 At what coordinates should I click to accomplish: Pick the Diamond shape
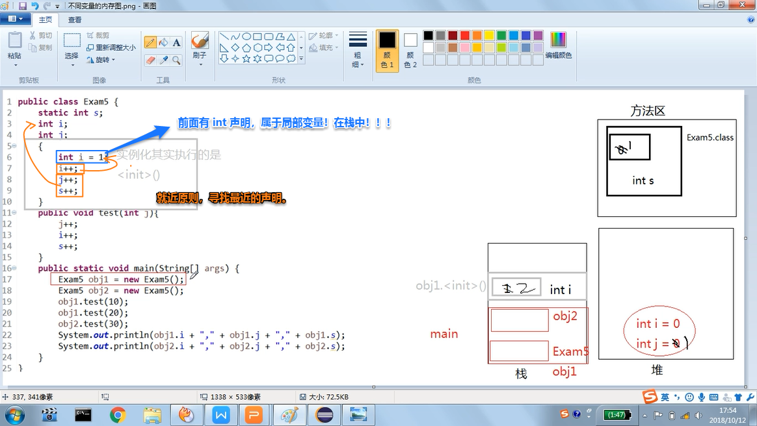pyautogui.click(x=235, y=47)
